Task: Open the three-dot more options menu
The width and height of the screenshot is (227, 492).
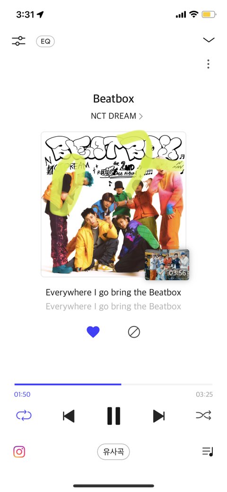Action: 208,64
